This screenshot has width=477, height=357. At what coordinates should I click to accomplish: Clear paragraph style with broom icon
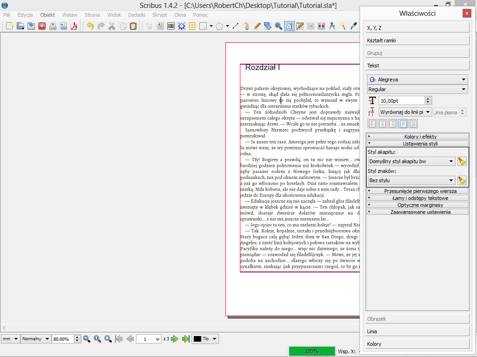(x=462, y=161)
